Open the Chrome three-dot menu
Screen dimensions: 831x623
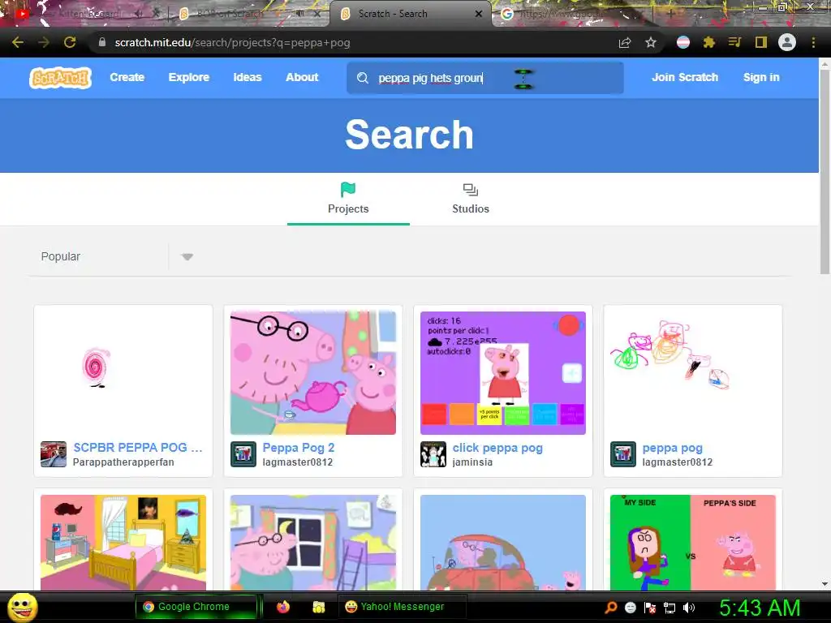[x=813, y=42]
